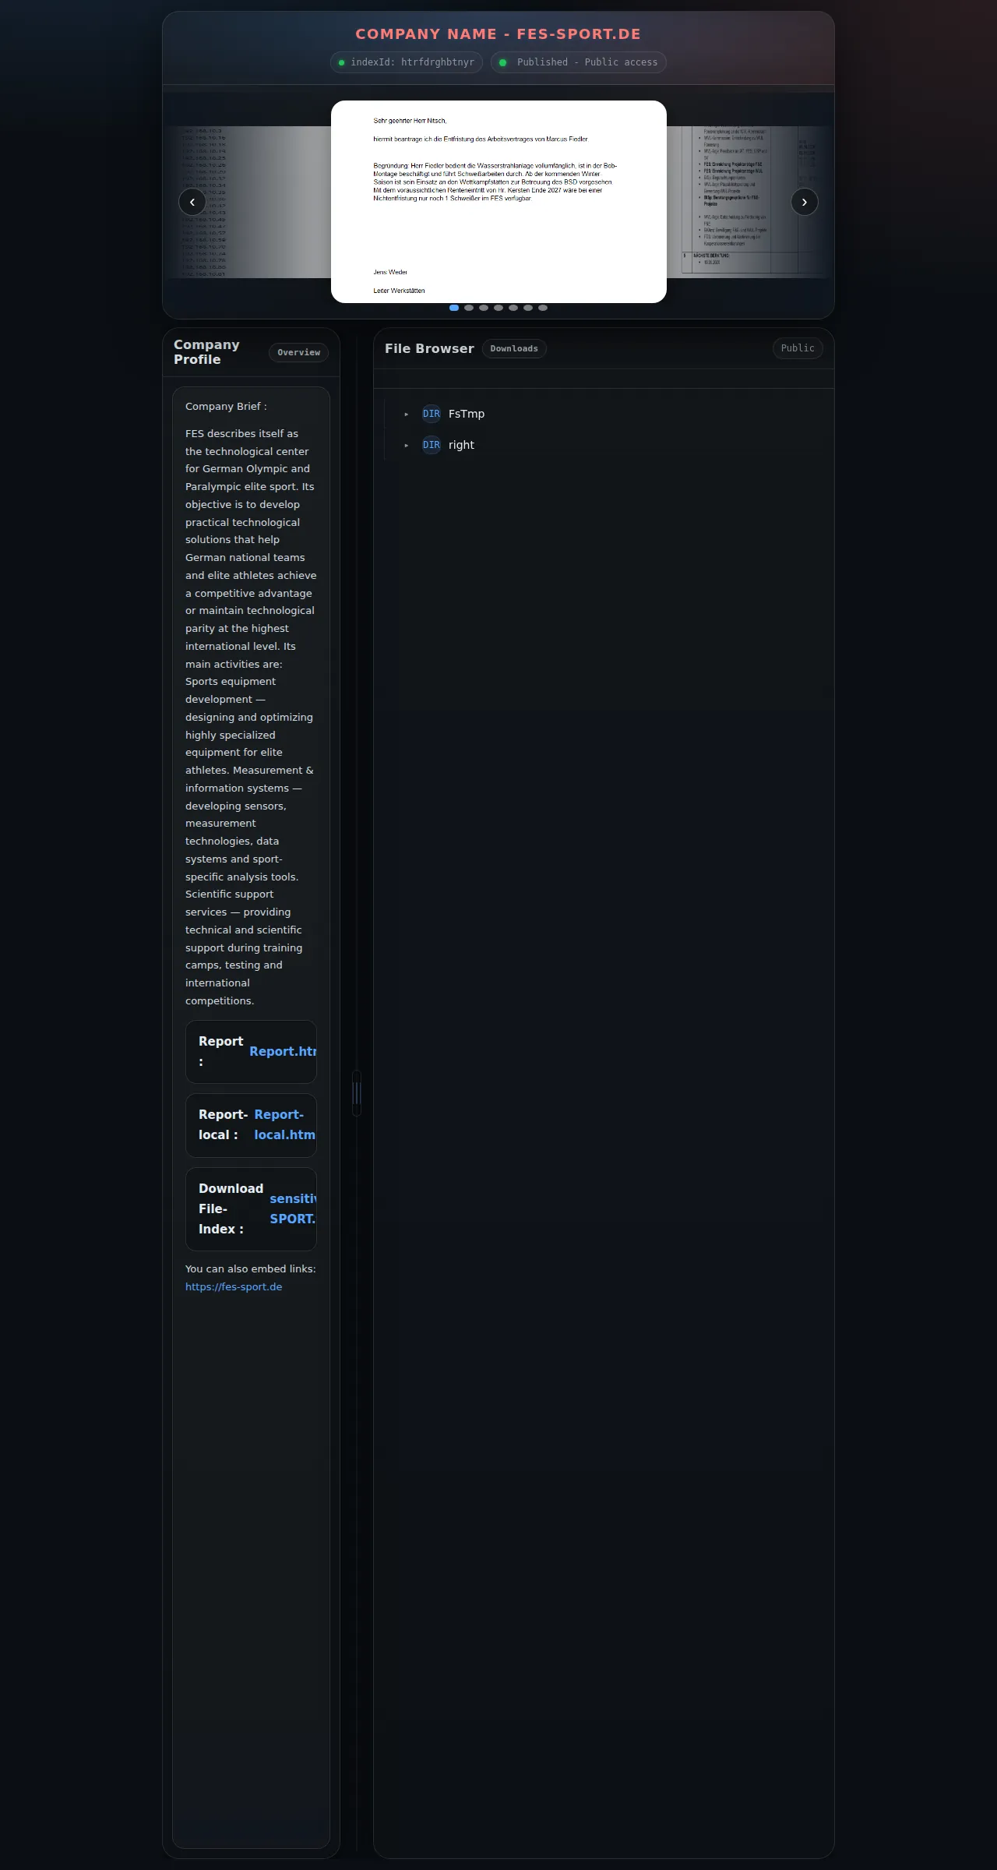
Task: Expand the right directory arrow
Action: [x=406, y=446]
